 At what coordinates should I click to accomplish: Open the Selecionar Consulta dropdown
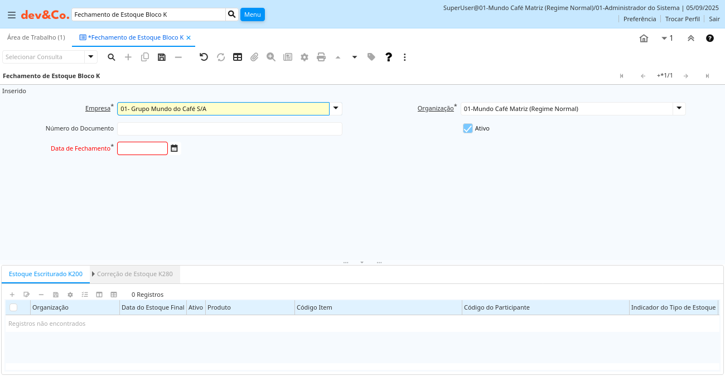[91, 57]
